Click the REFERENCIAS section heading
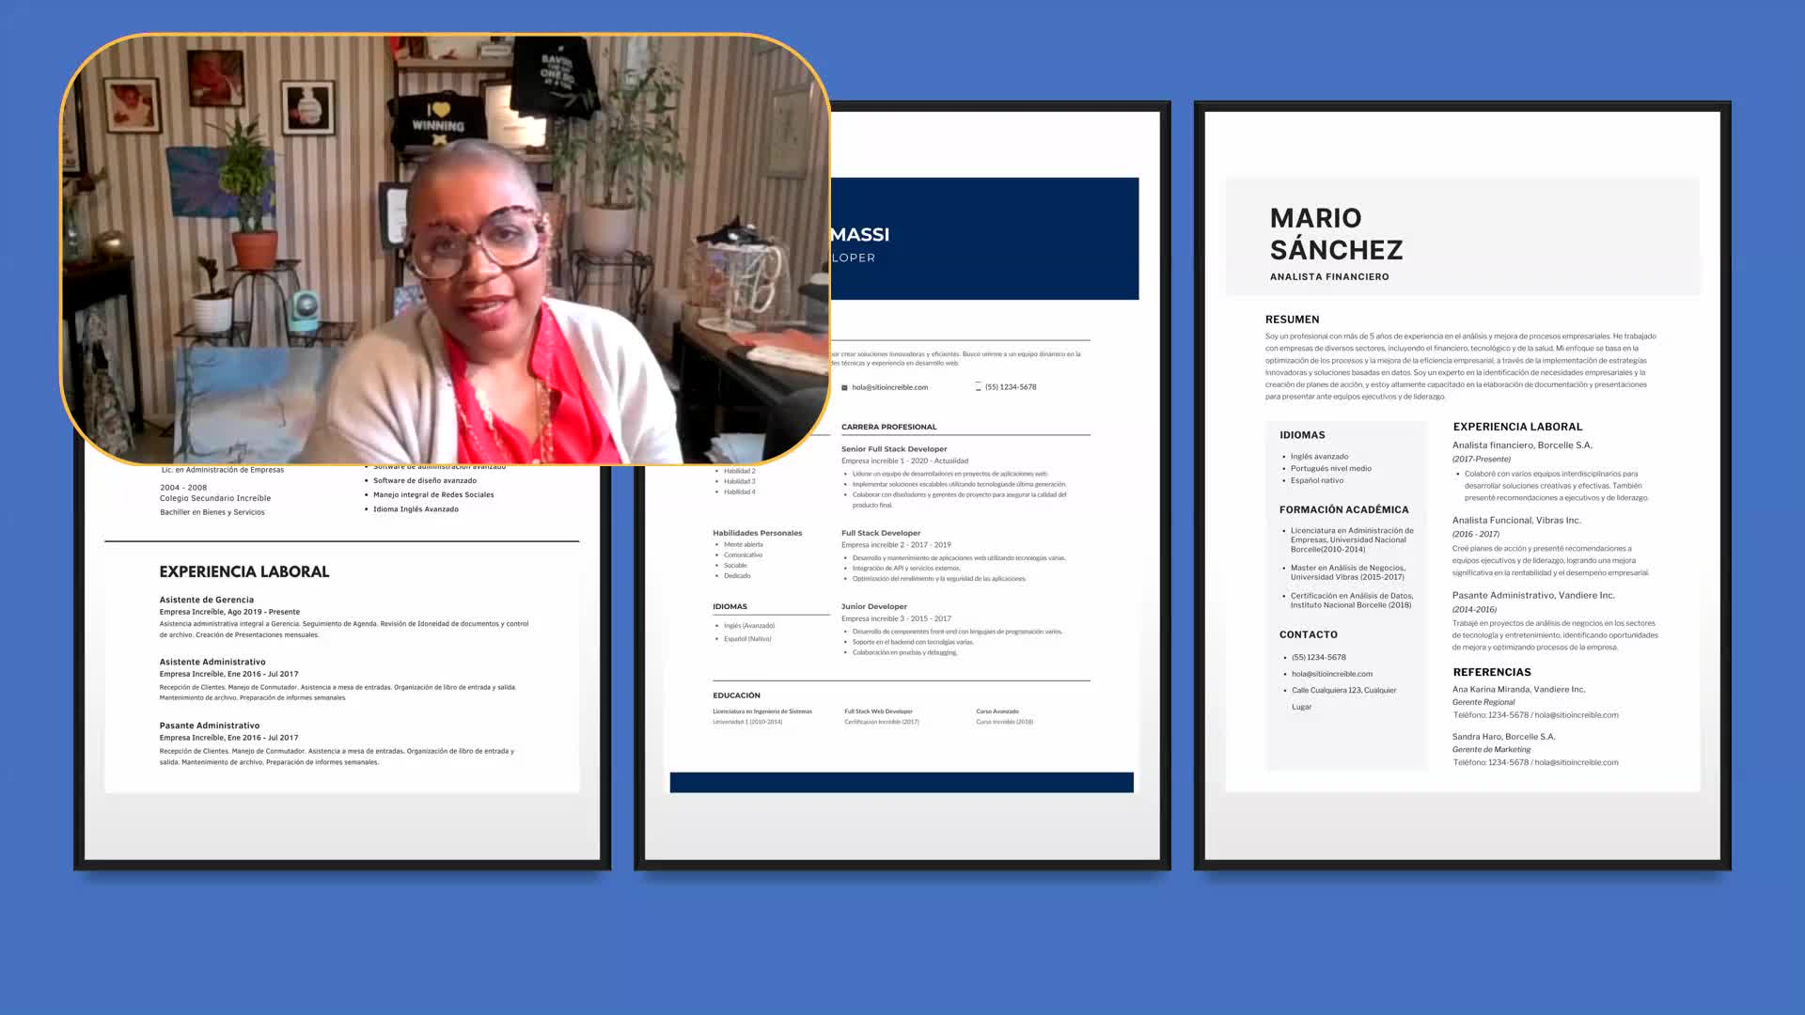1805x1015 pixels. pyautogui.click(x=1491, y=672)
